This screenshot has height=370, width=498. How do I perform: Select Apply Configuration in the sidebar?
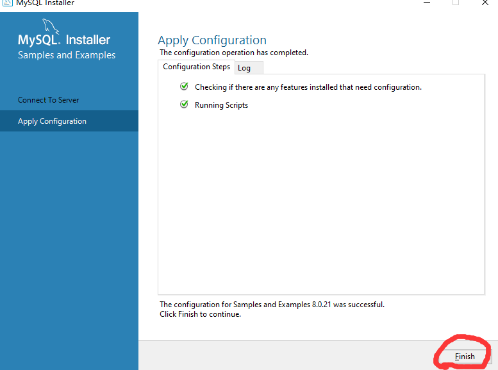tap(69, 121)
